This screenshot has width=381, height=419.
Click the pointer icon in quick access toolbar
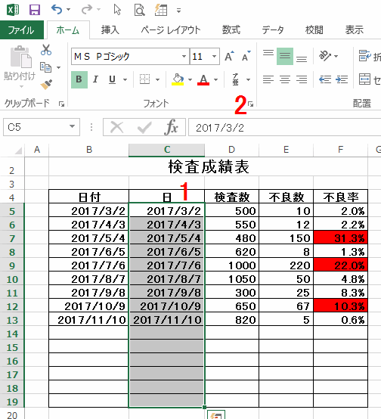click(x=117, y=10)
